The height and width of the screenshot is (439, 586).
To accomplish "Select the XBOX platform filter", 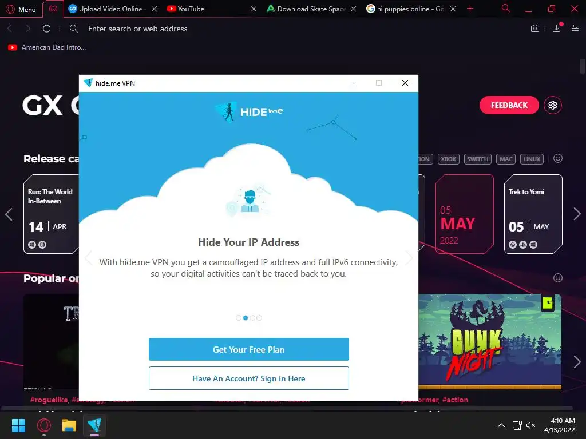I will pyautogui.click(x=448, y=159).
